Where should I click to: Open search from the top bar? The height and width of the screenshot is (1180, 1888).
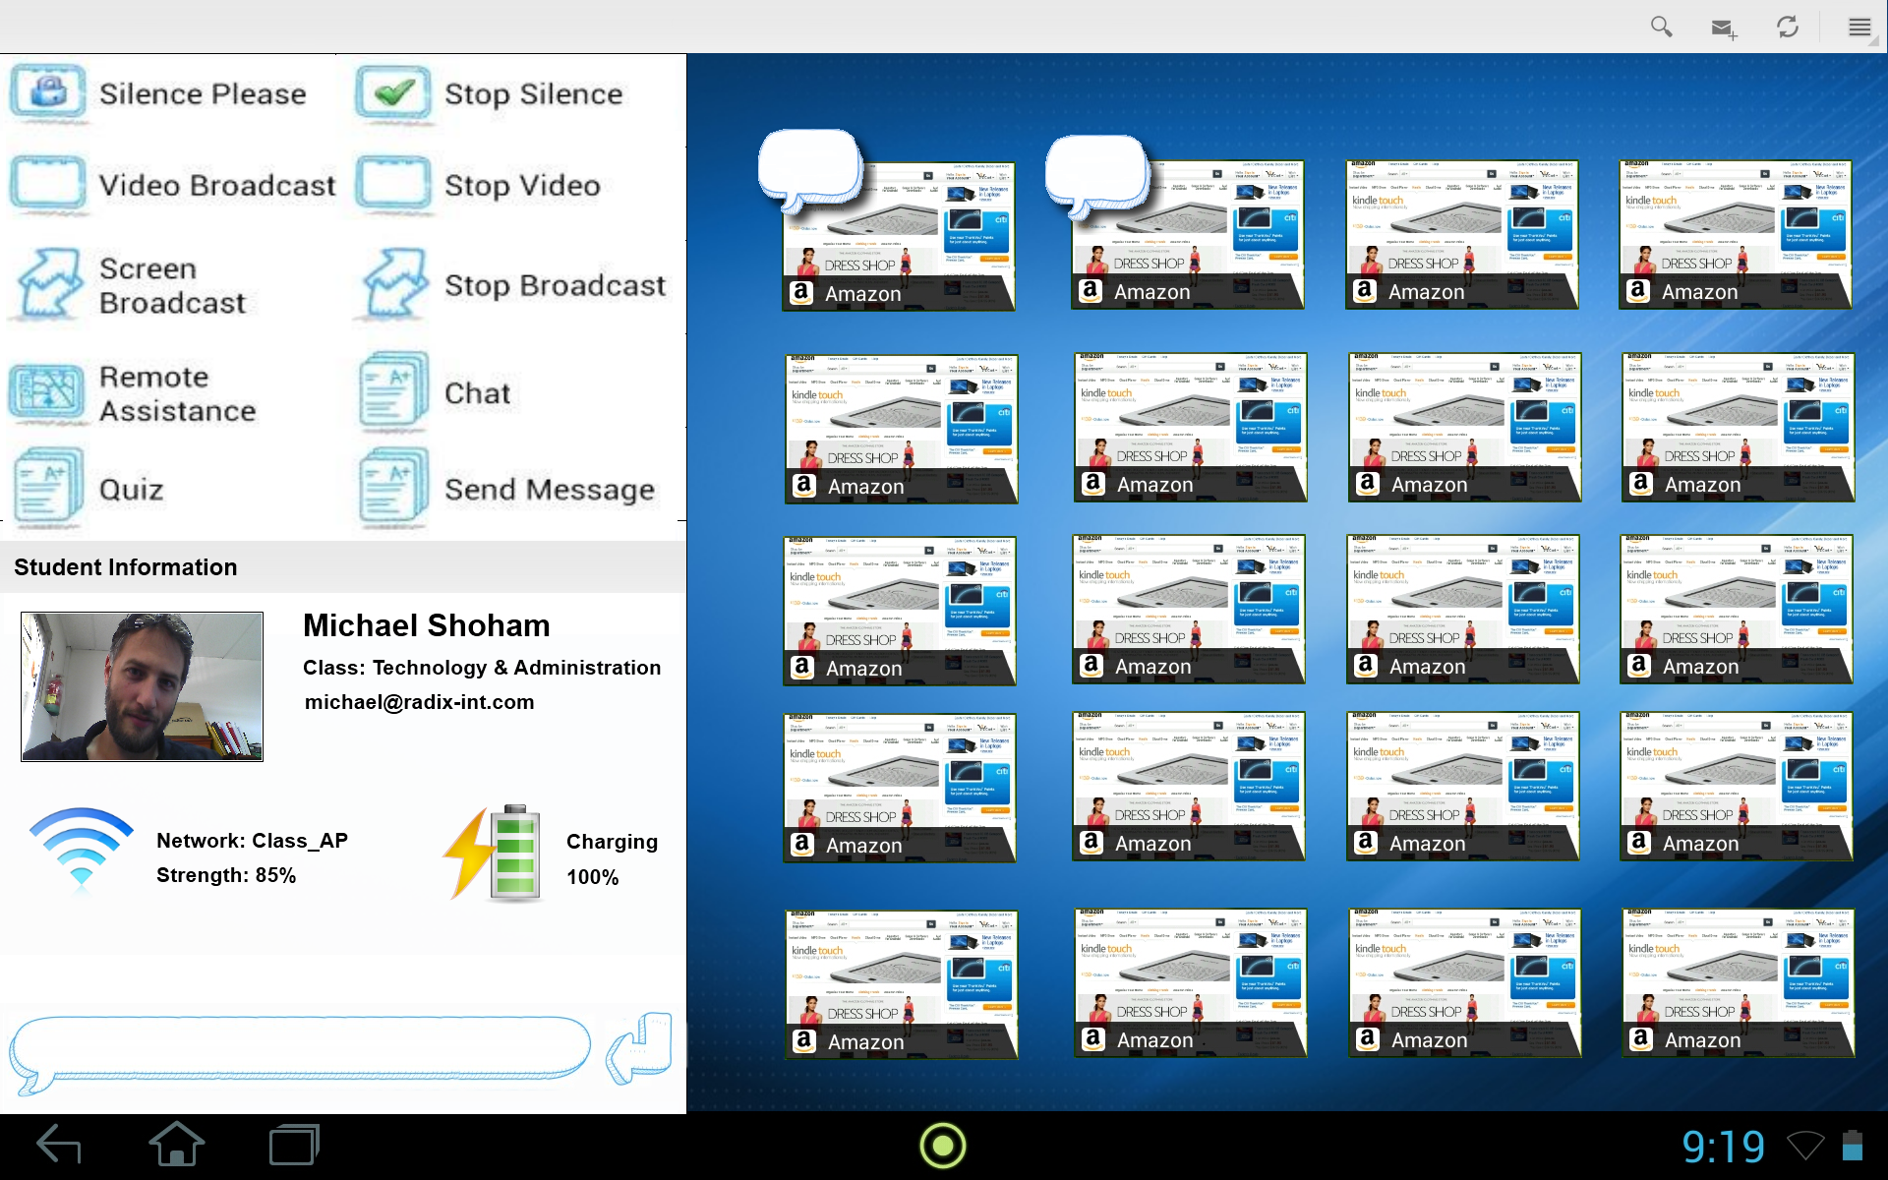coord(1661,27)
